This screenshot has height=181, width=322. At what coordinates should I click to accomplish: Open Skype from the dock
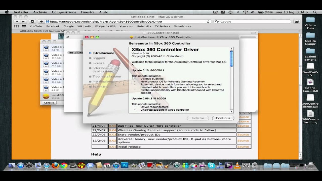click(x=211, y=165)
